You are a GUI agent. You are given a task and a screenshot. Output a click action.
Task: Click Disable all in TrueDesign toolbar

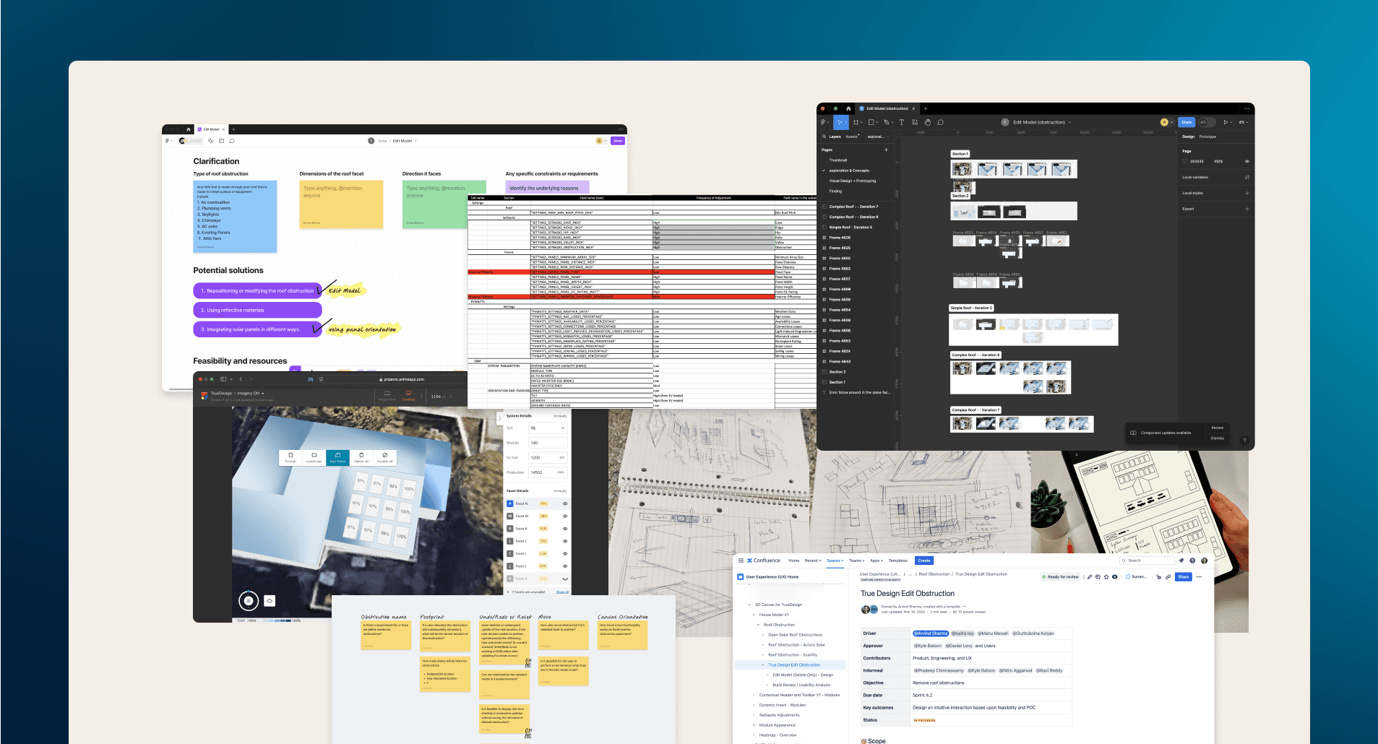click(x=384, y=457)
